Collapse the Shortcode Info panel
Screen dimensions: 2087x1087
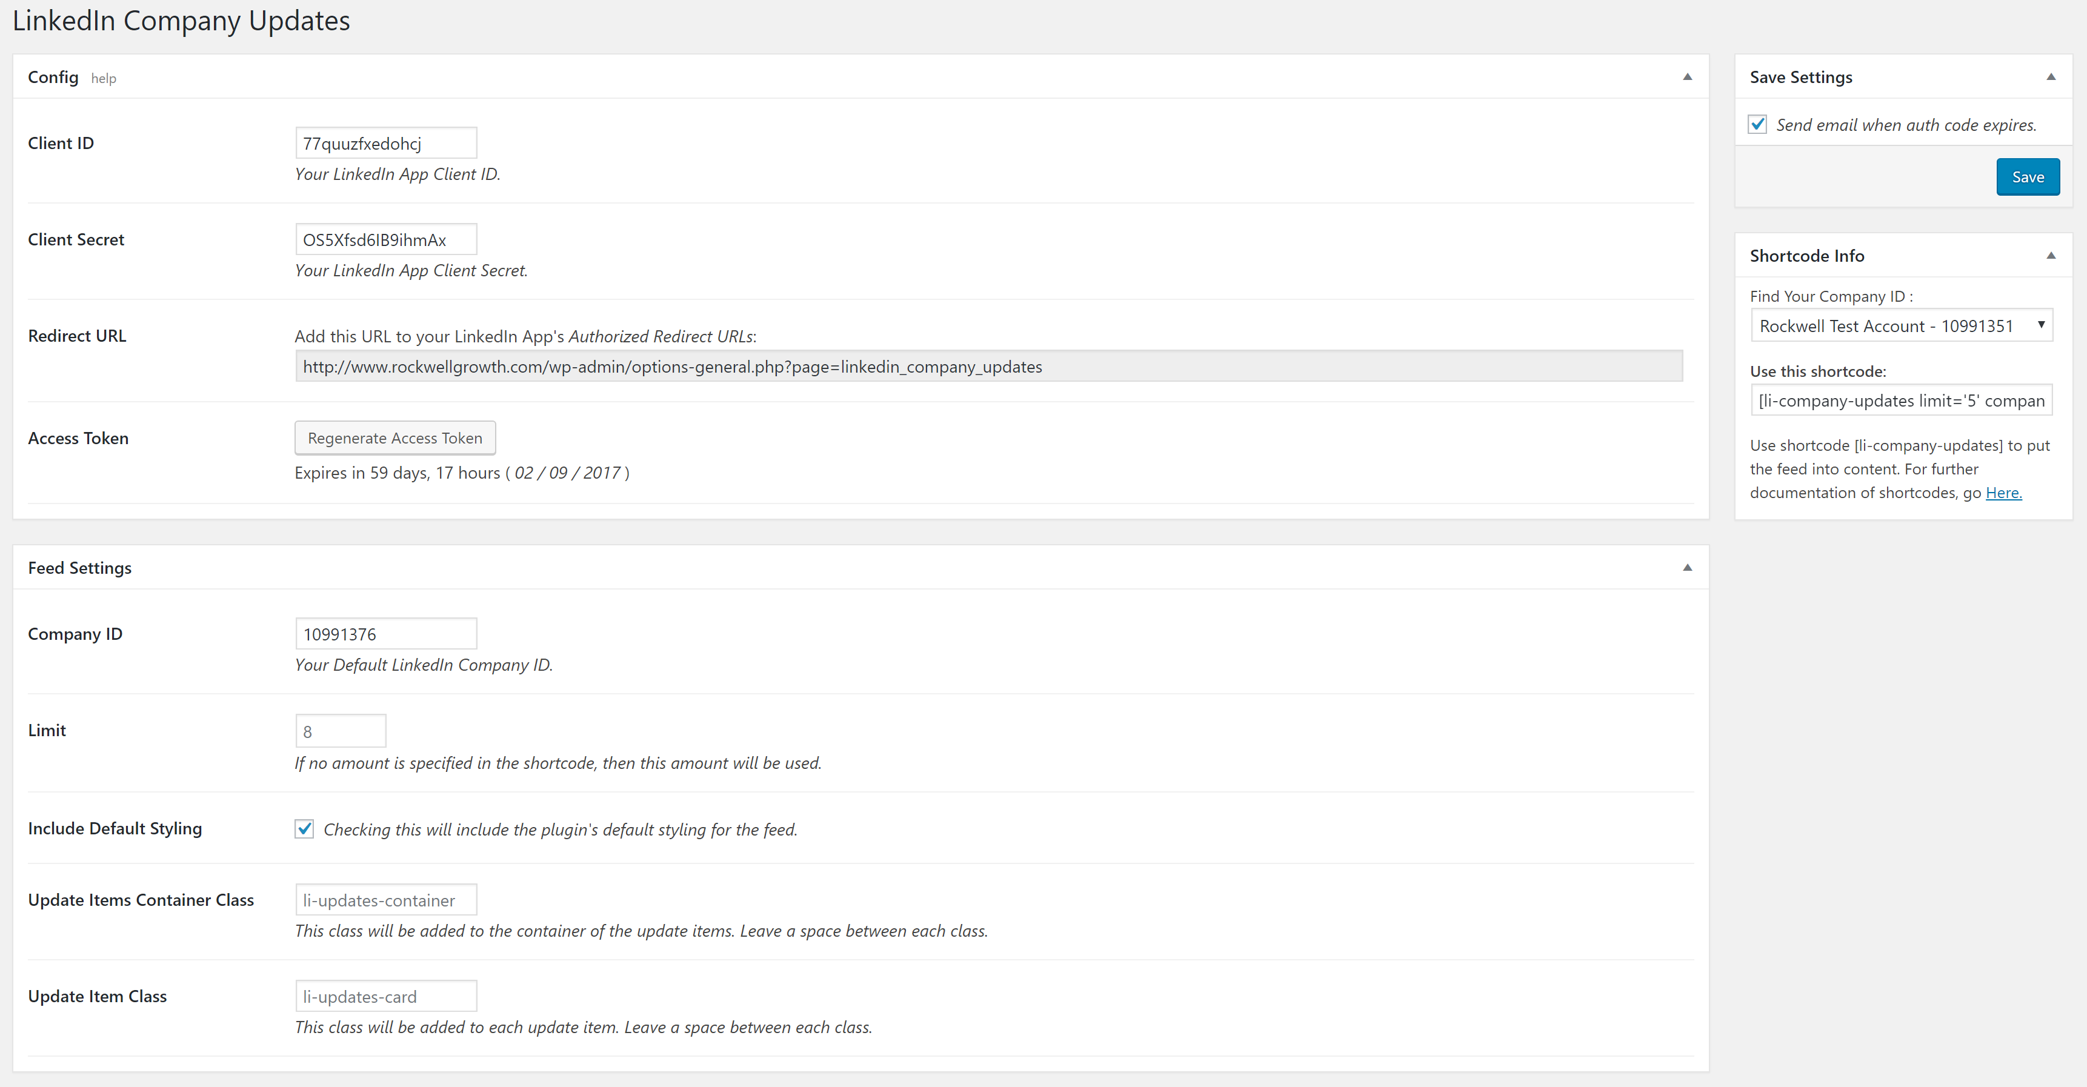(x=2051, y=256)
